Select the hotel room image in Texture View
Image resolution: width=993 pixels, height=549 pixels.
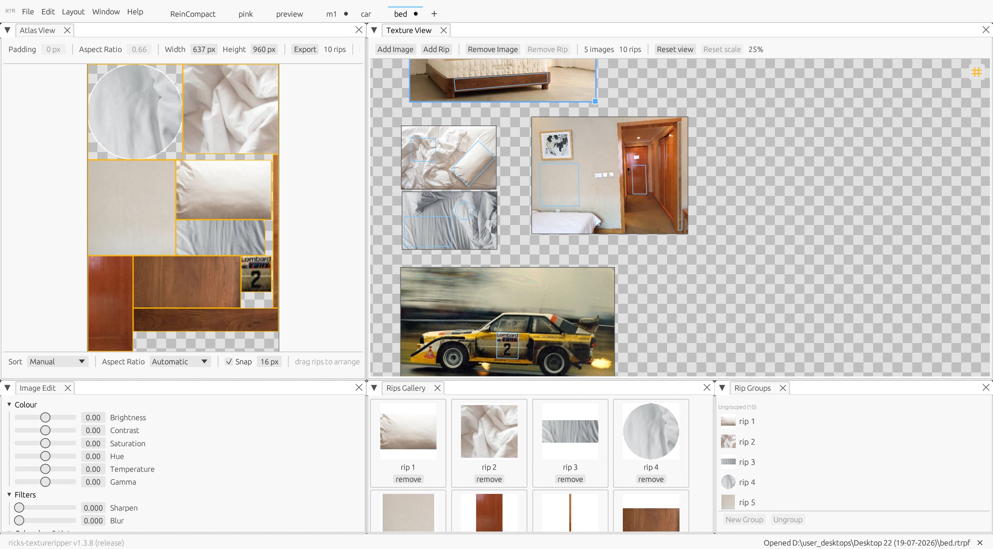(x=610, y=175)
